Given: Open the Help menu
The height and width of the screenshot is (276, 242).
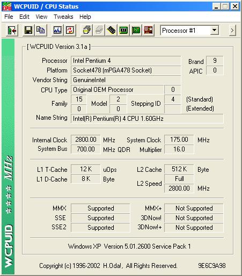Looking at the screenshot, I should point(85,17).
